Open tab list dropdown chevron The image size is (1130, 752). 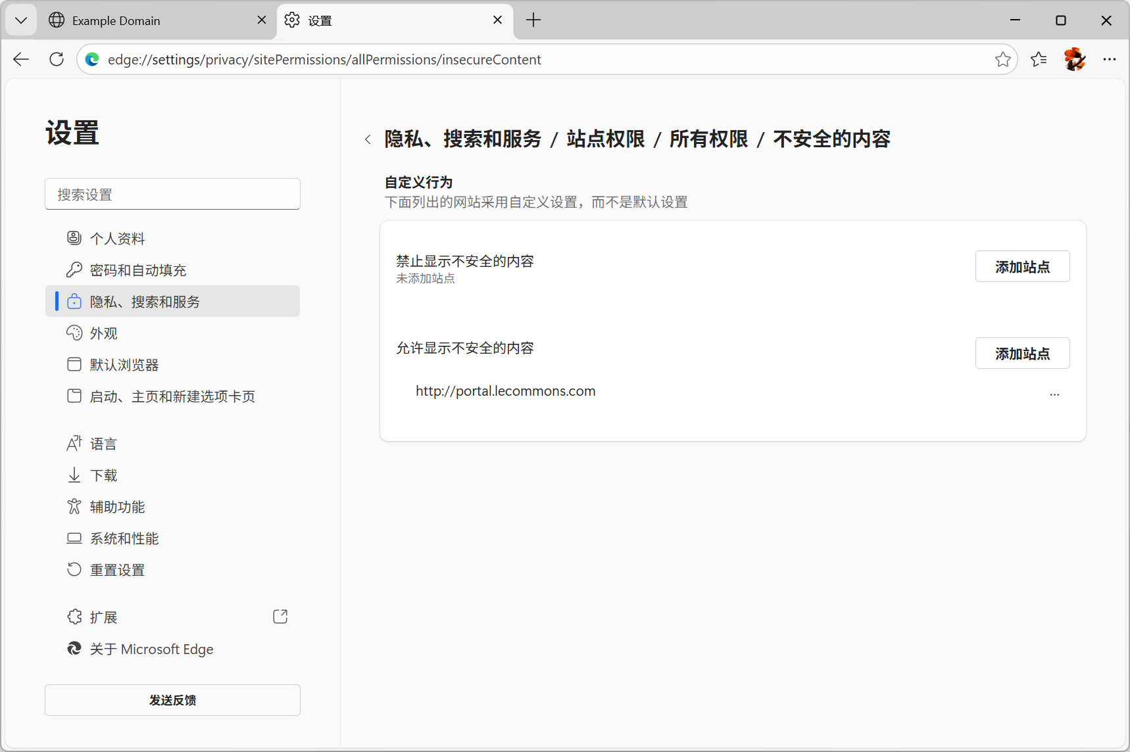point(21,20)
